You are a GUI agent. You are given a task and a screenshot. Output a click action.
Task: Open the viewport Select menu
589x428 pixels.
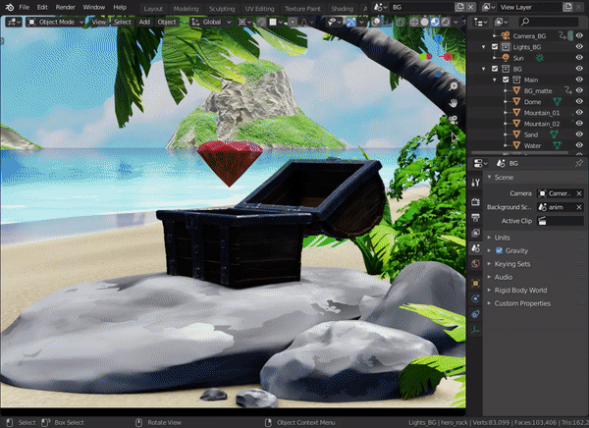point(123,23)
